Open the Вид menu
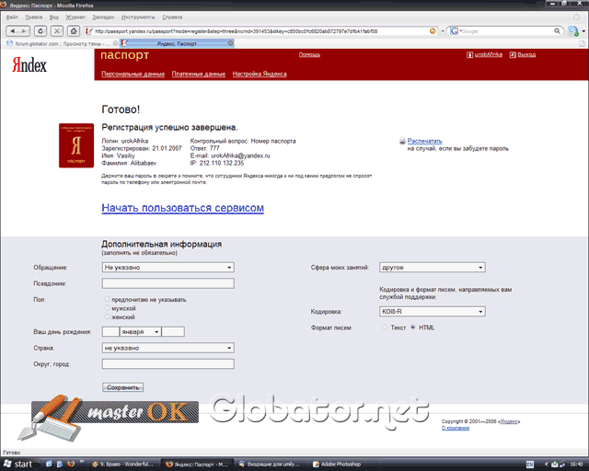This screenshot has width=589, height=471. point(53,17)
